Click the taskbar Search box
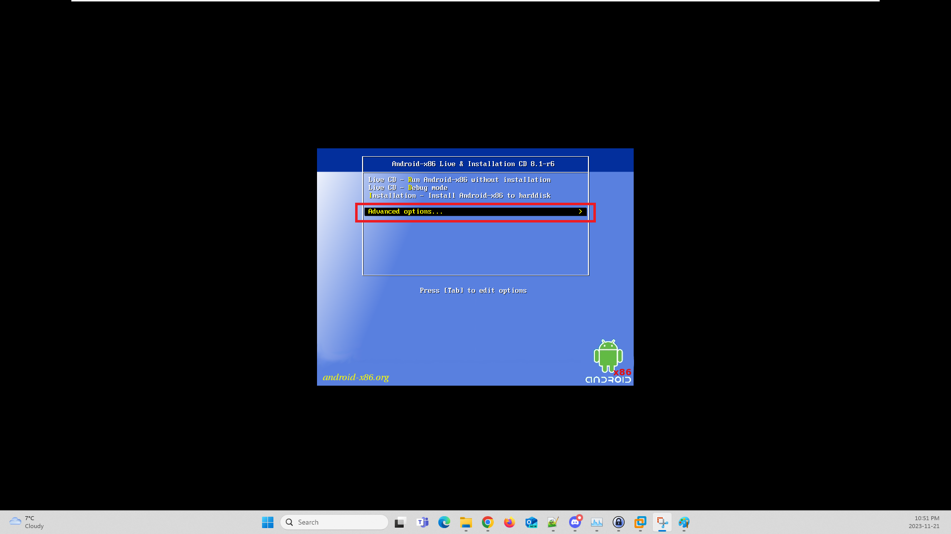The image size is (951, 534). click(334, 522)
